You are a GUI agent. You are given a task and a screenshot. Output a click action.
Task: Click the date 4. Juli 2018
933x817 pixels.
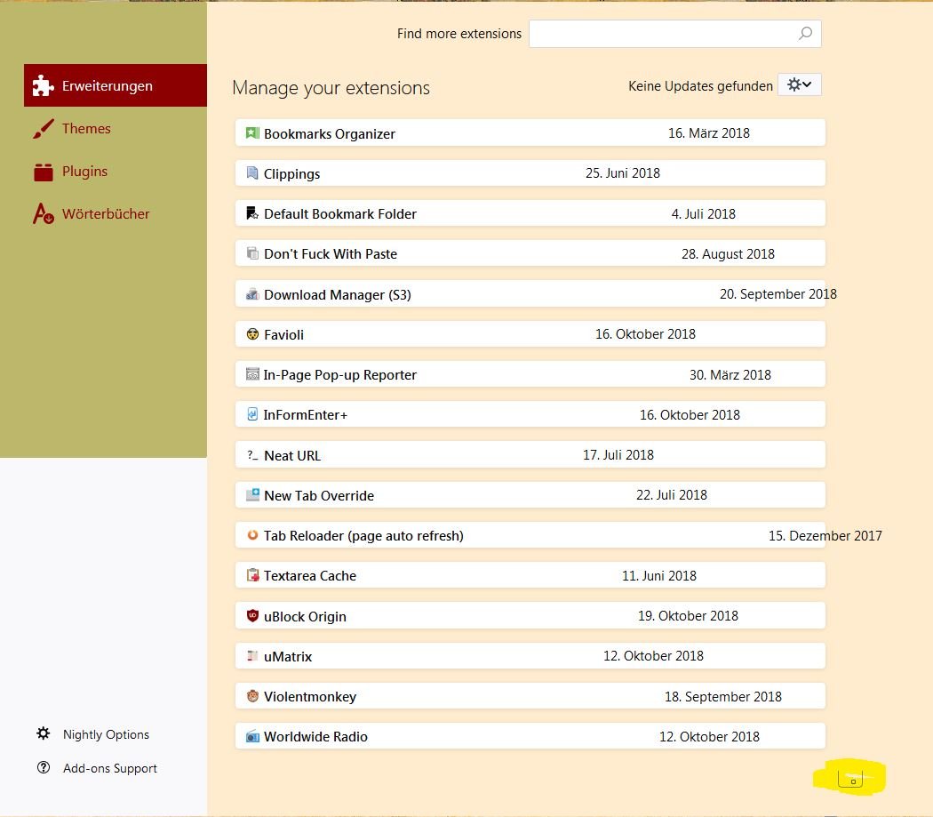coord(704,213)
